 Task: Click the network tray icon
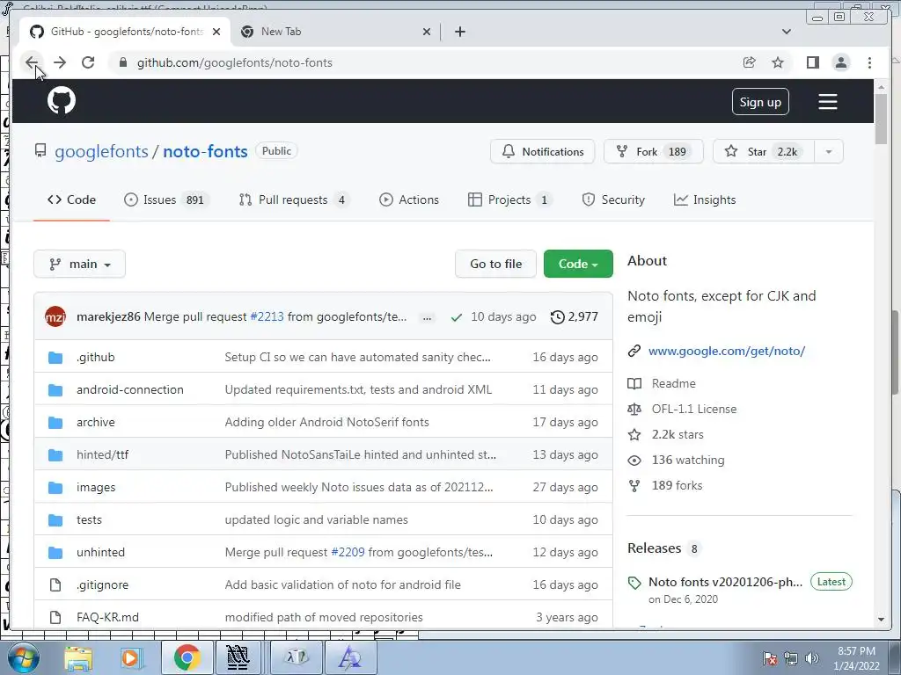click(x=791, y=657)
